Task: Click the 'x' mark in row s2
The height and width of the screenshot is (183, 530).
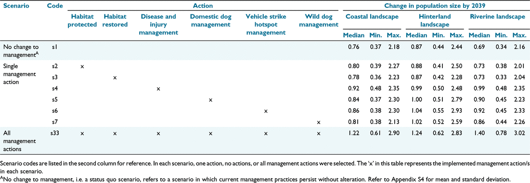Action: pyautogui.click(x=82, y=67)
